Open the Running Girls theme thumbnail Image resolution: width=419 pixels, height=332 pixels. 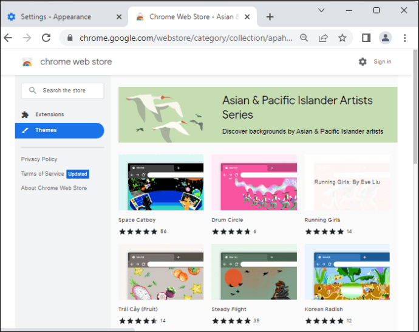click(347, 182)
